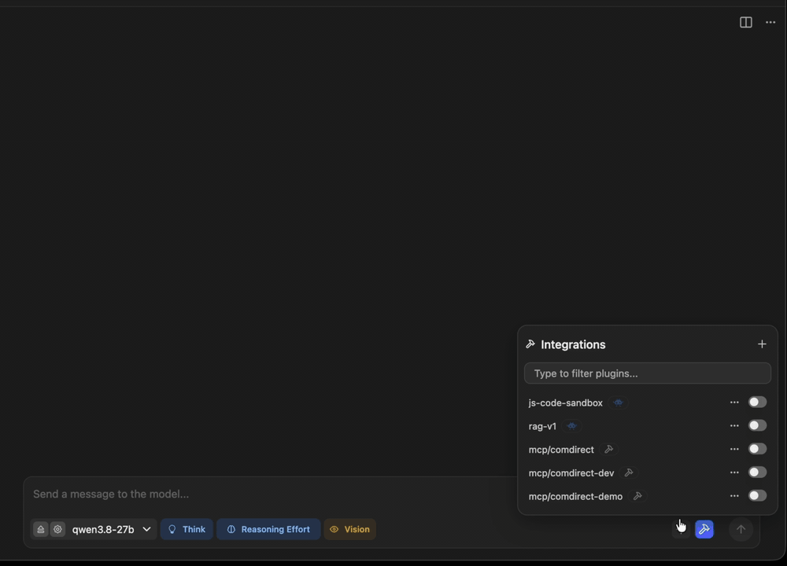Toggle the split view layout icon
Viewport: 787px width, 566px height.
click(746, 22)
